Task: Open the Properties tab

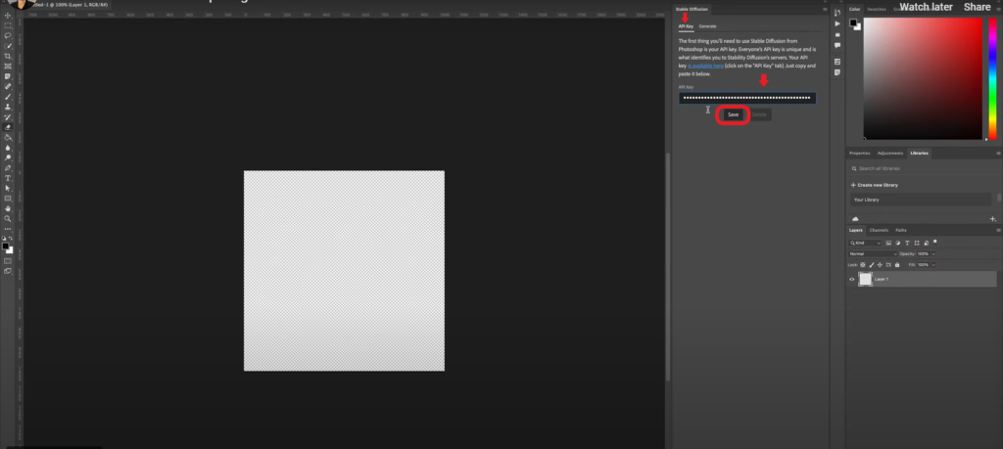Action: point(860,154)
